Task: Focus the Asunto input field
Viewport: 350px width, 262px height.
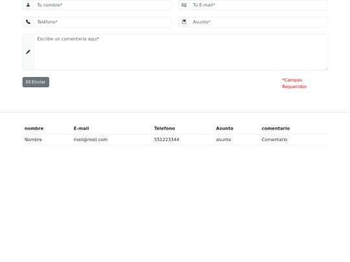Action: tap(259, 22)
